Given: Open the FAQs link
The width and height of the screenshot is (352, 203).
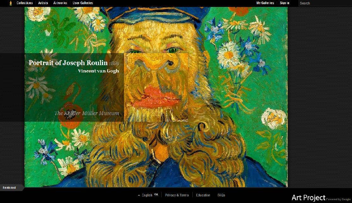Looking at the screenshot, I should click(221, 195).
